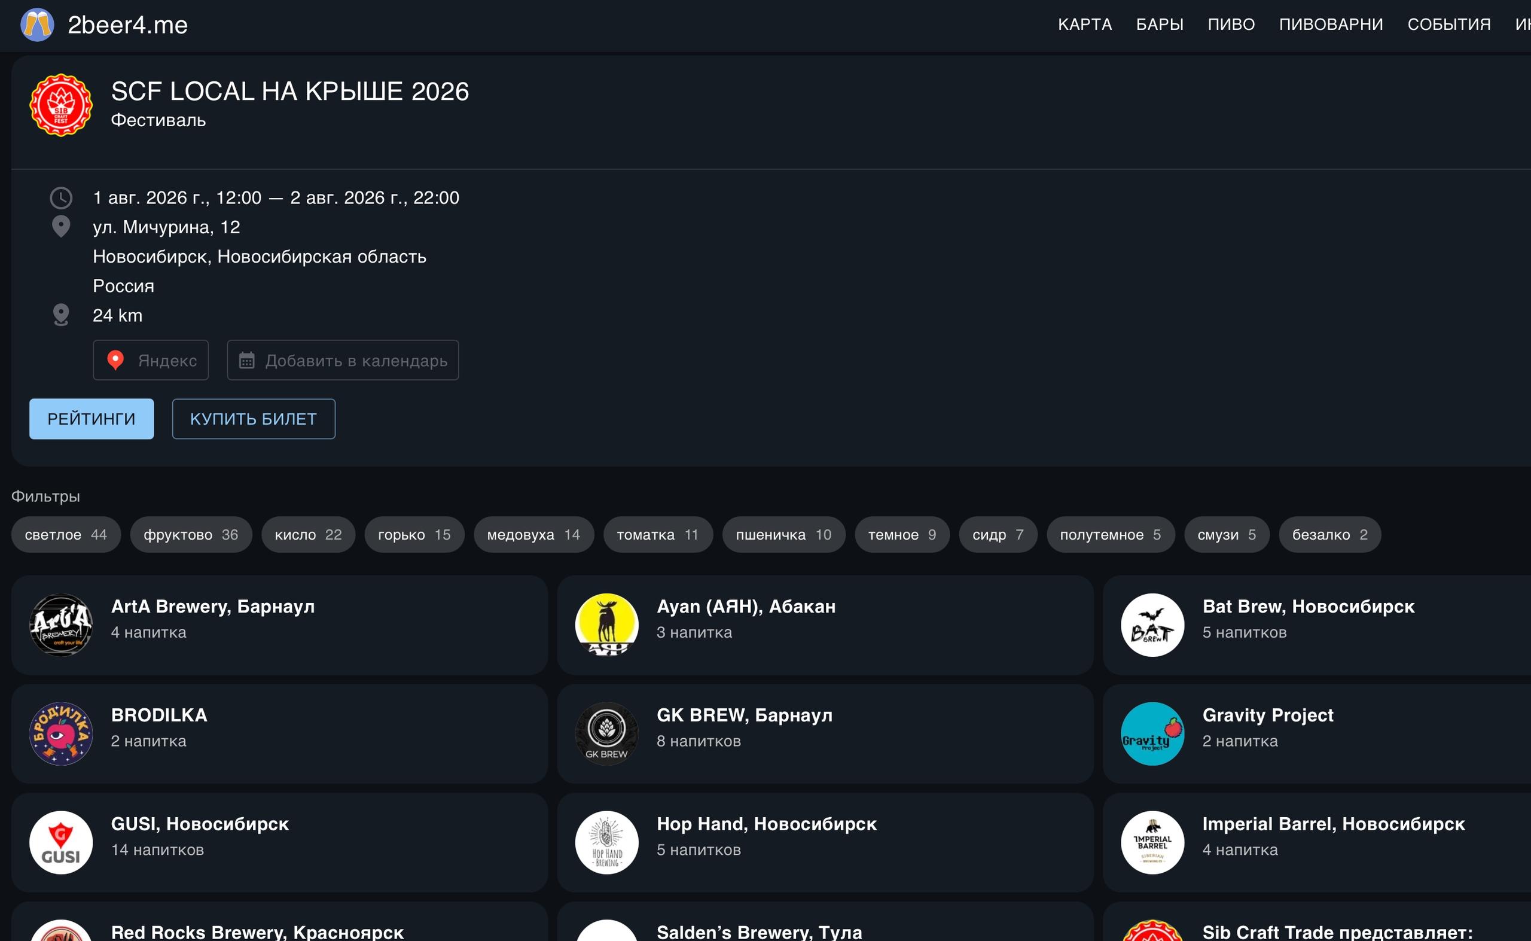Click the clock icon beside event dates
Image resolution: width=1531 pixels, height=941 pixels.
(61, 198)
